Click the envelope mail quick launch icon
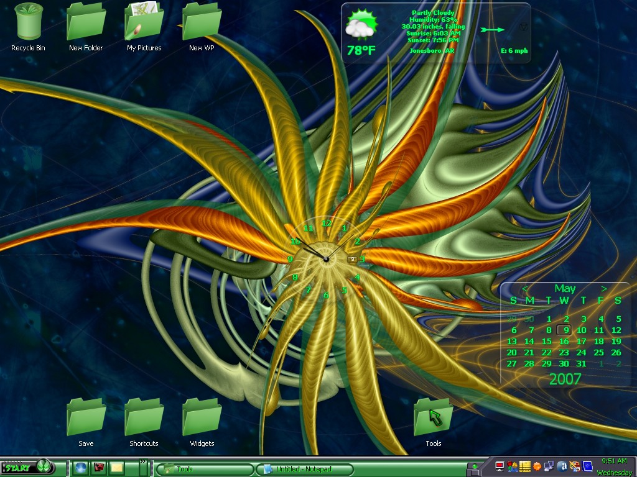 116,468
